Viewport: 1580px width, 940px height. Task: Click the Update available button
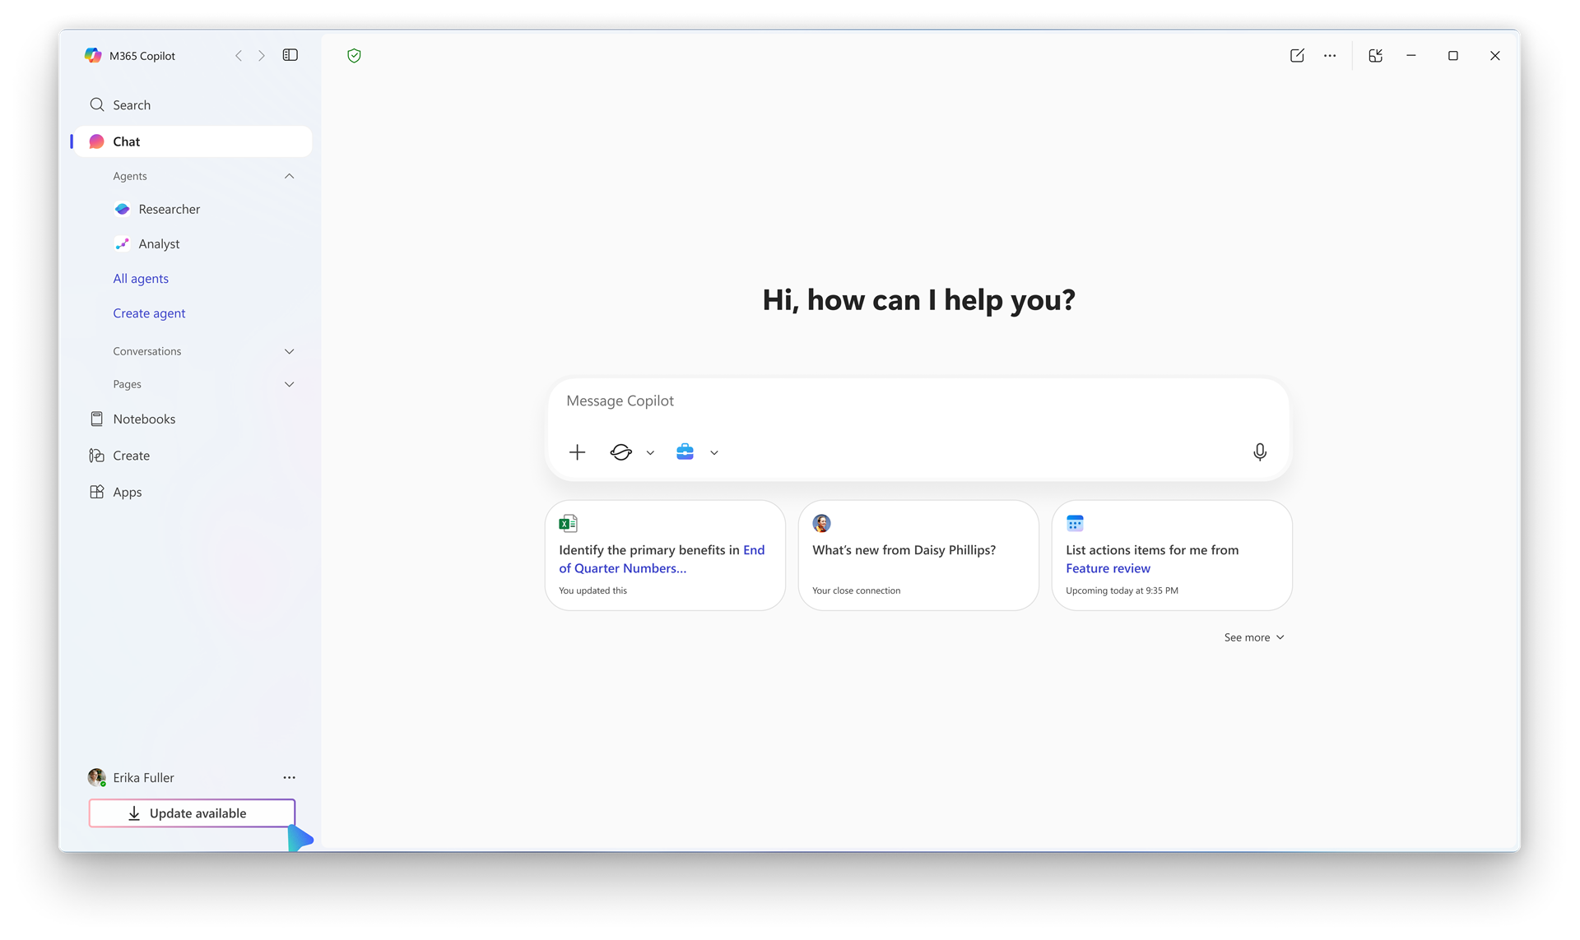point(192,813)
